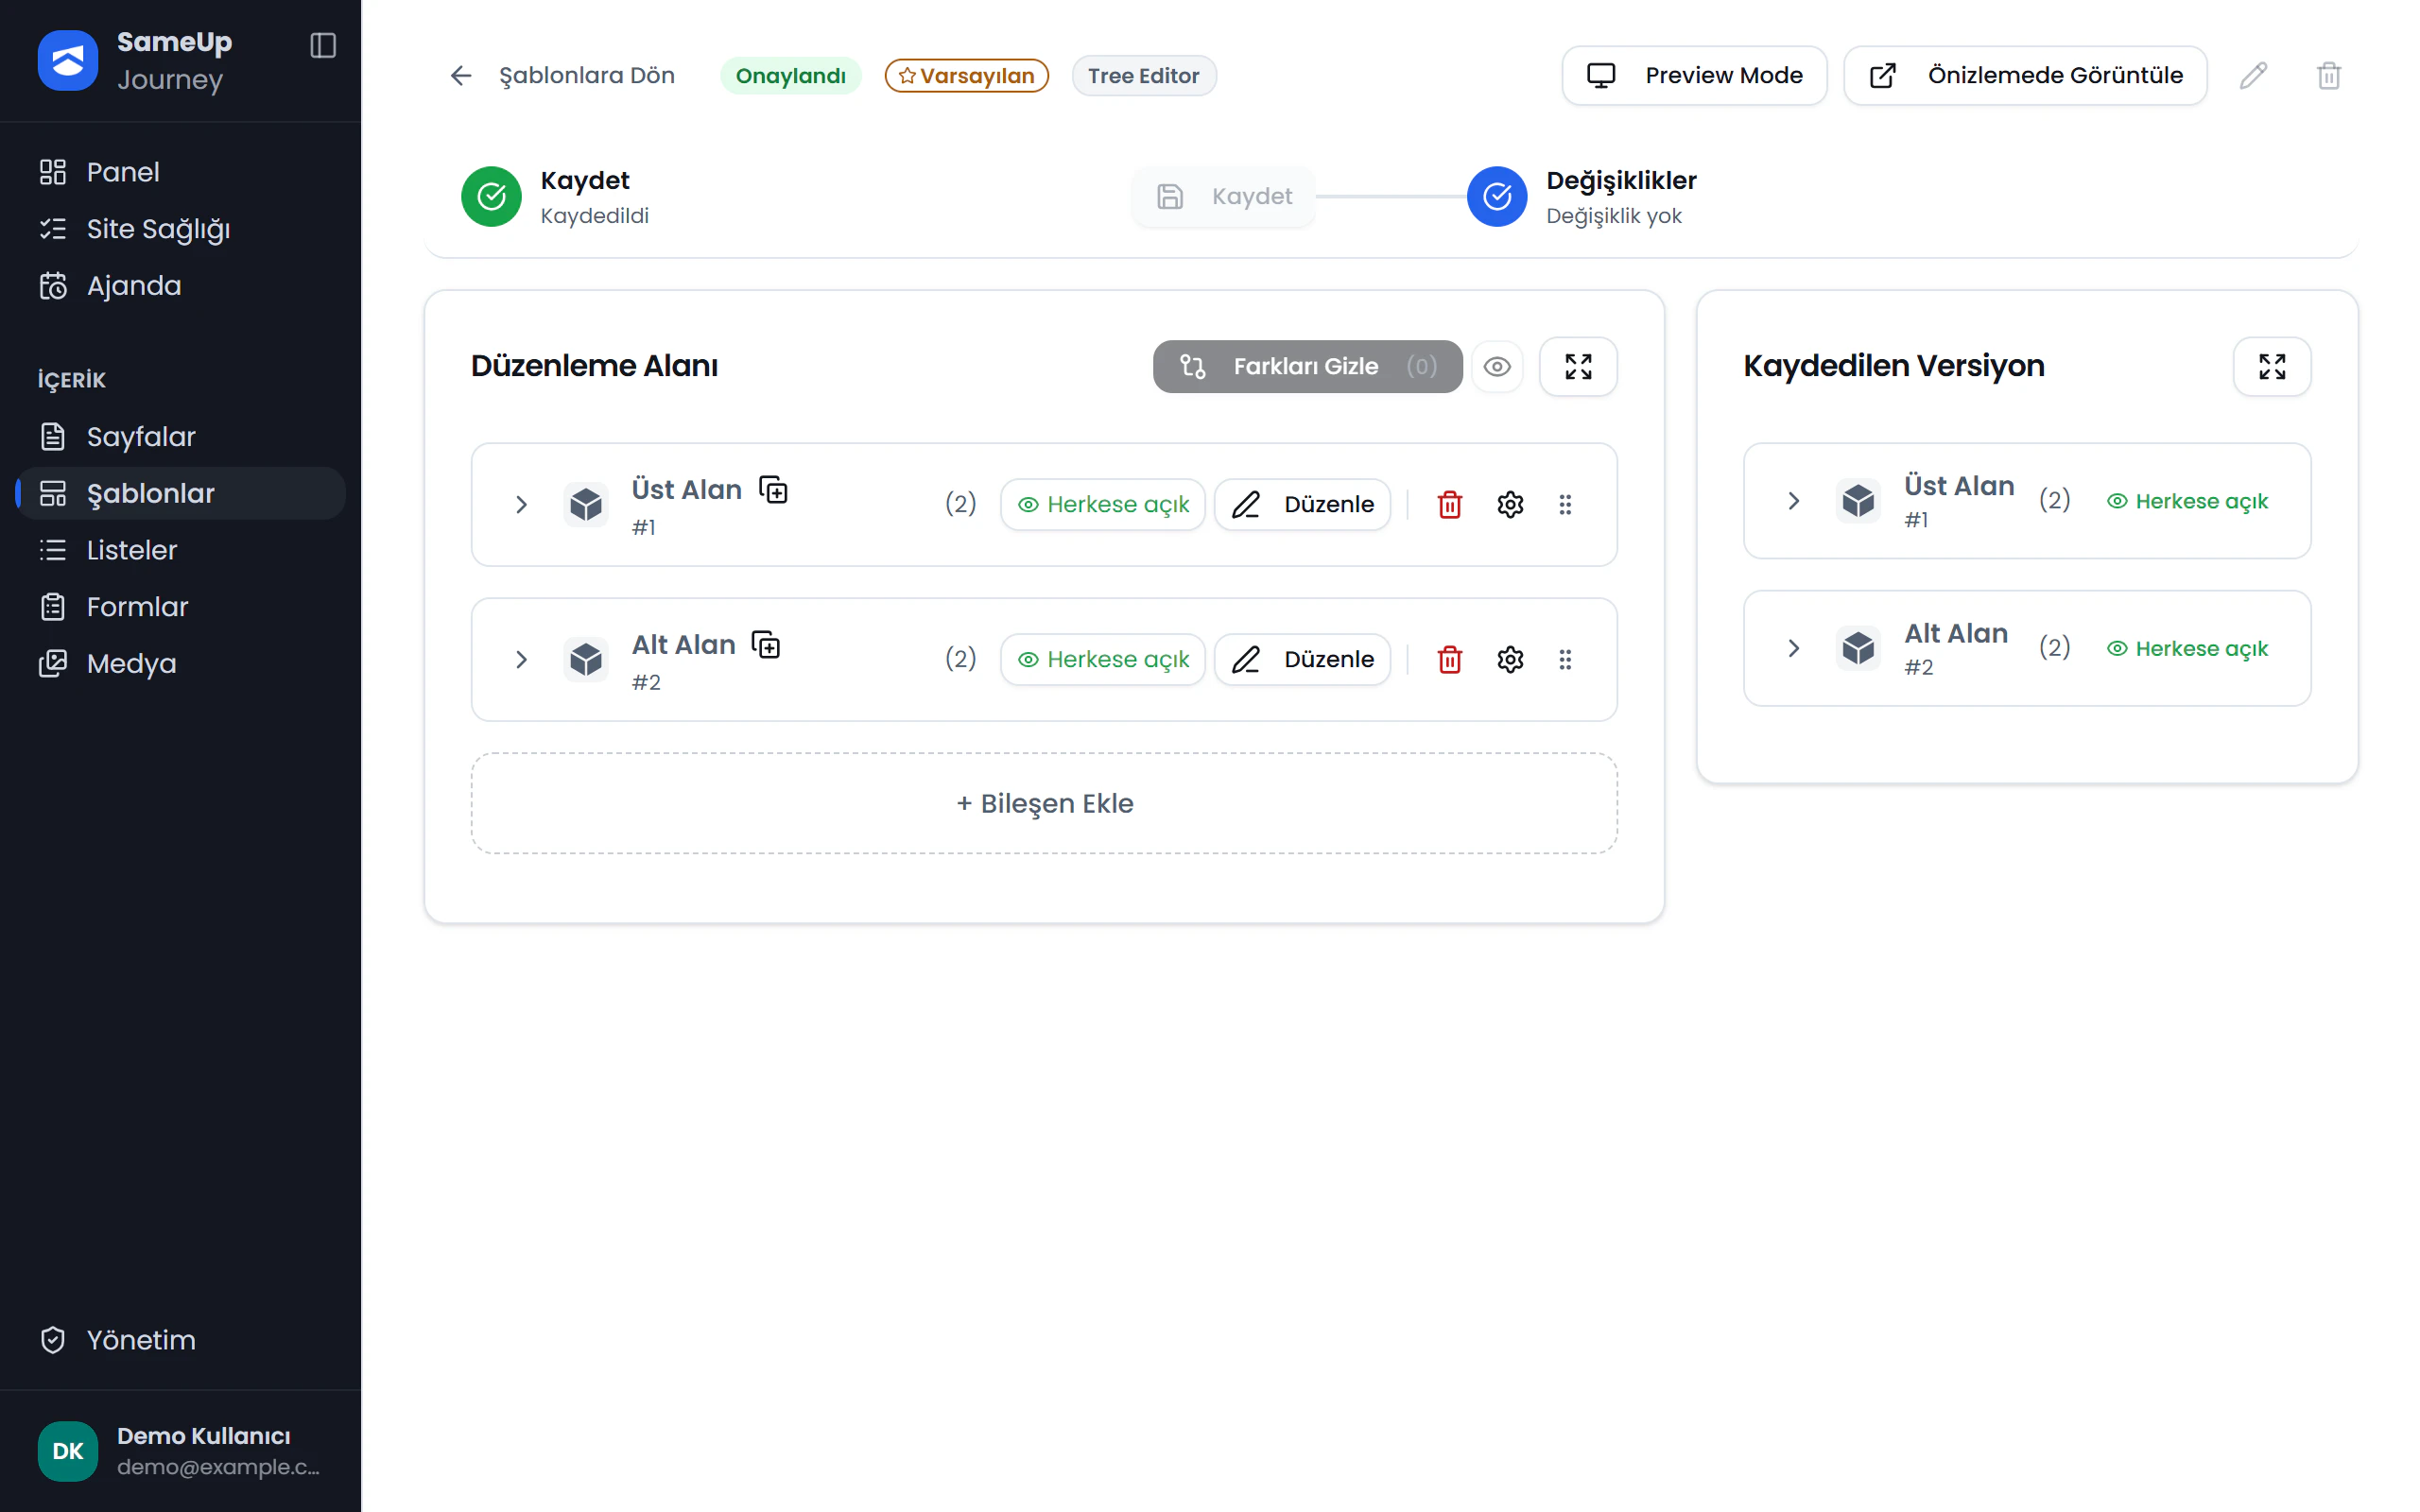Duplicate the Alt Alan component

pyautogui.click(x=766, y=645)
